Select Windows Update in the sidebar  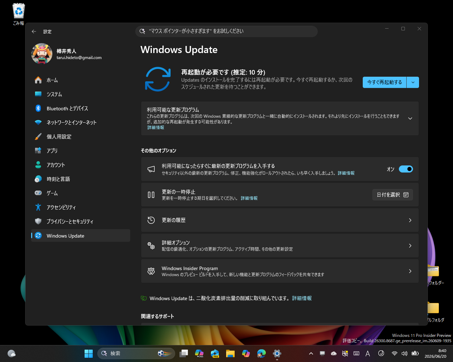pos(81,236)
